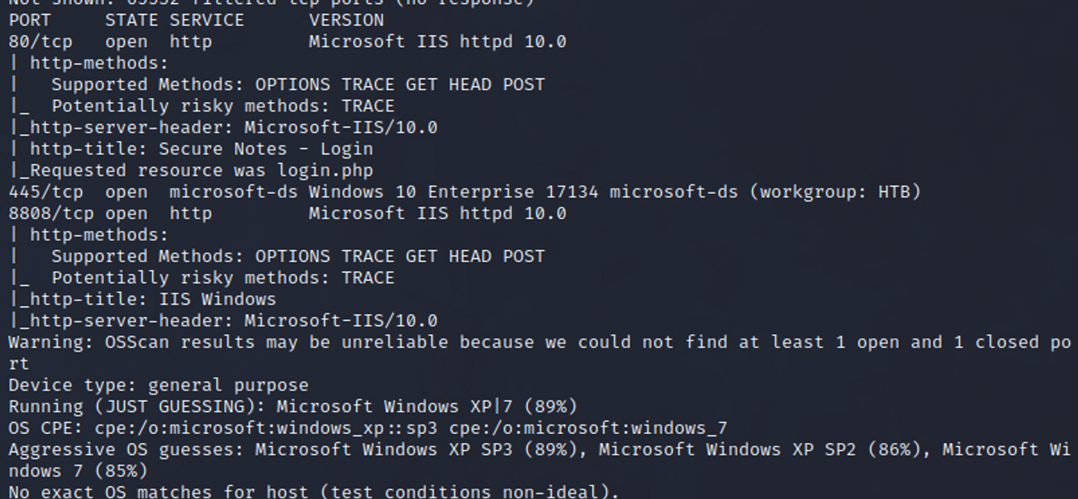The height and width of the screenshot is (499, 1078).
Task: Click the second 'Potentially risky methods: TRACE' line
Action: click(223, 278)
